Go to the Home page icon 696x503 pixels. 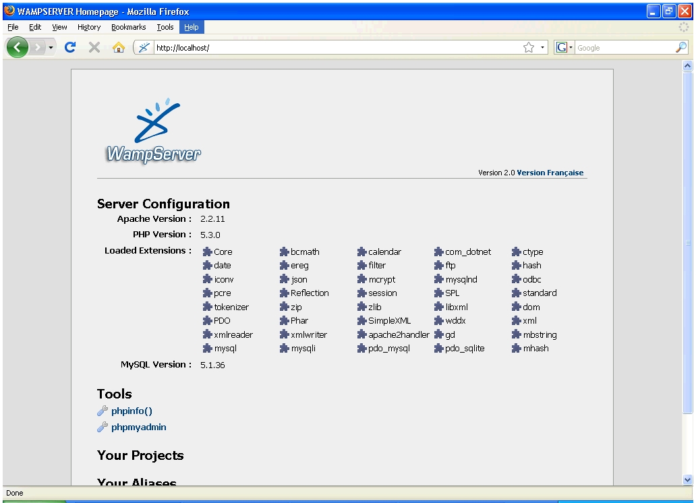point(119,47)
